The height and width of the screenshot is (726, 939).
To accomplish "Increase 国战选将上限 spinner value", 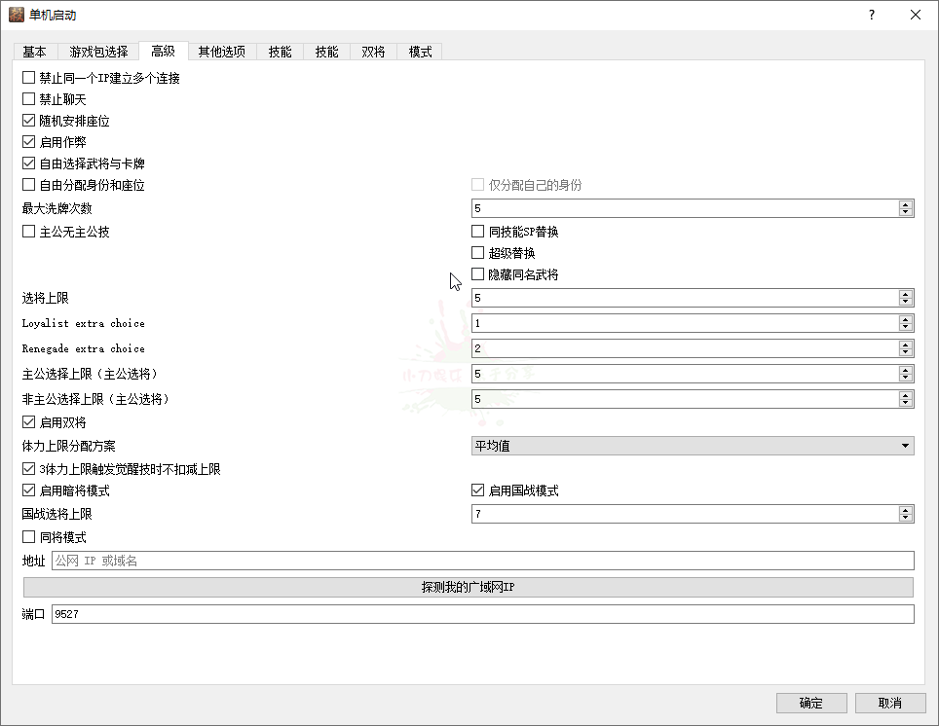I will (906, 510).
